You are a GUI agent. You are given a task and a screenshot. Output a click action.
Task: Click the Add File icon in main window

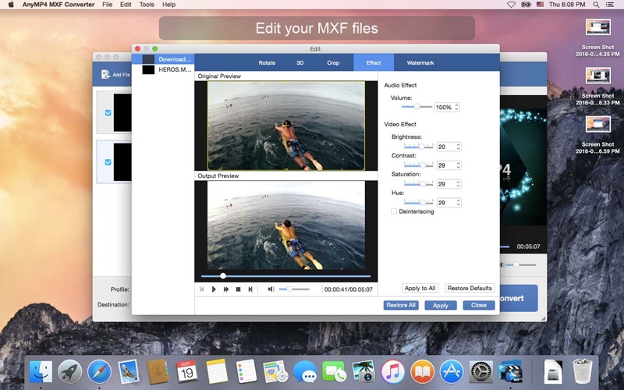[105, 74]
